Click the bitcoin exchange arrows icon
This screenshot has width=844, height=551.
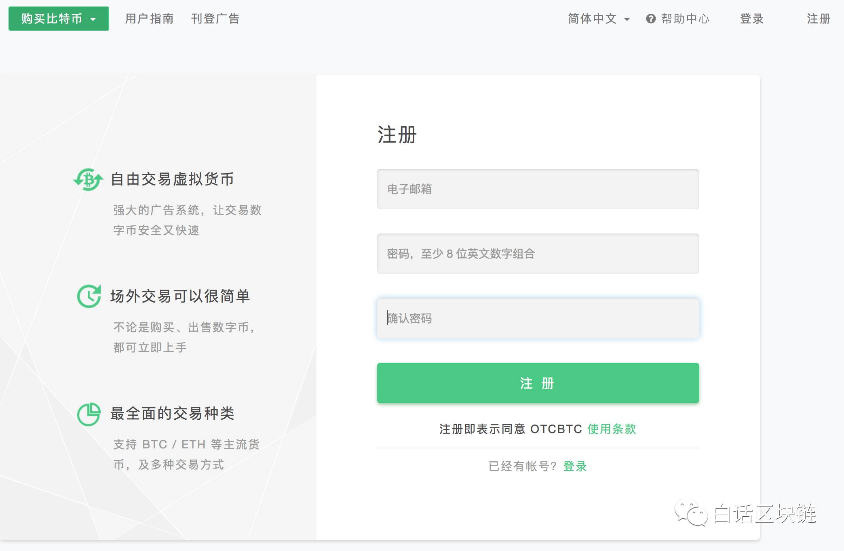[x=88, y=179]
